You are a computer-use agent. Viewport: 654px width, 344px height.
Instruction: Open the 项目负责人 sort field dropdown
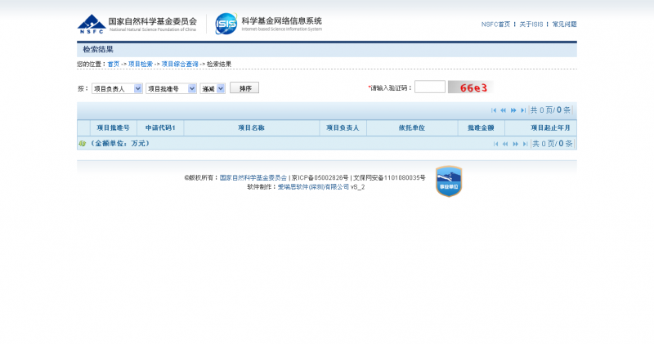117,88
